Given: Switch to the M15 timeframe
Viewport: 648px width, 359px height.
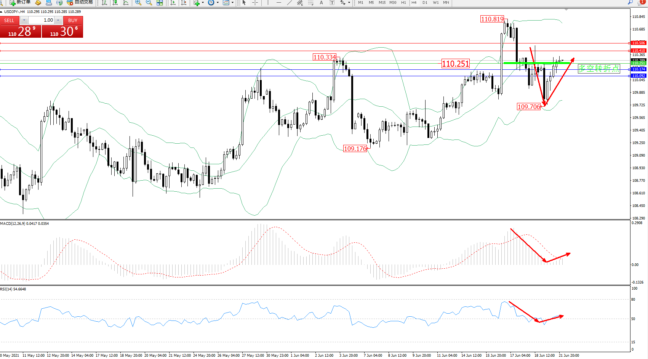Looking at the screenshot, I should pyautogui.click(x=382, y=3).
